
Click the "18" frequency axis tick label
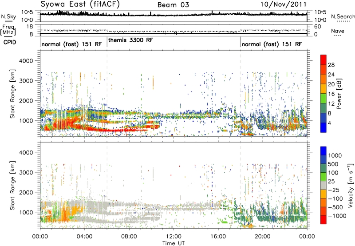pyautogui.click(x=30, y=27)
